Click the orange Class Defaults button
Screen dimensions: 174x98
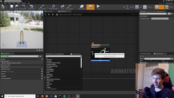[90, 7]
